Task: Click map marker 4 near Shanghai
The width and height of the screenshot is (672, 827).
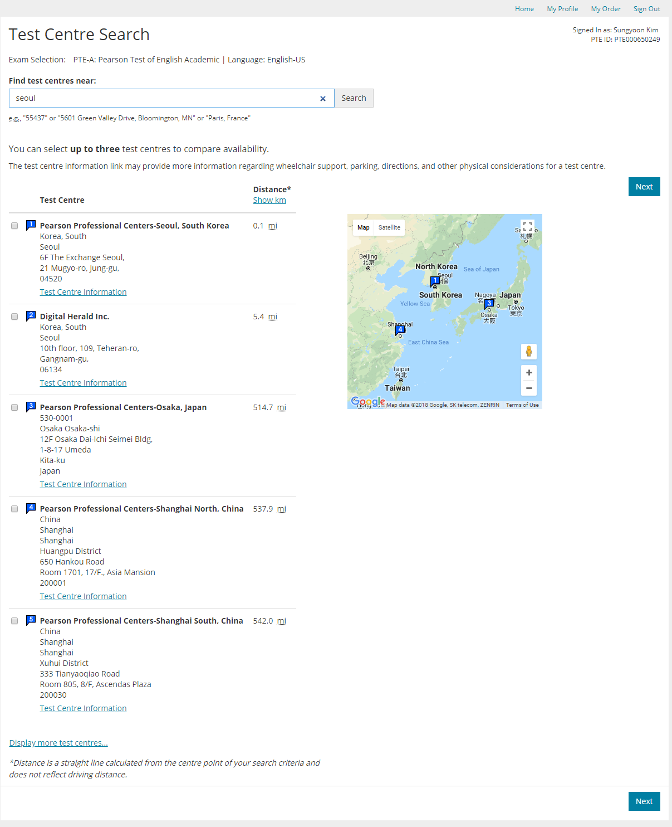Action: [400, 330]
